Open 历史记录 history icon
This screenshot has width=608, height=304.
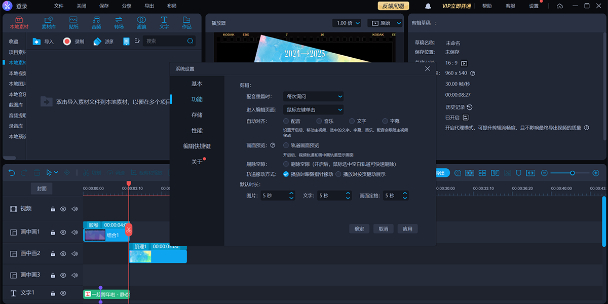469,107
